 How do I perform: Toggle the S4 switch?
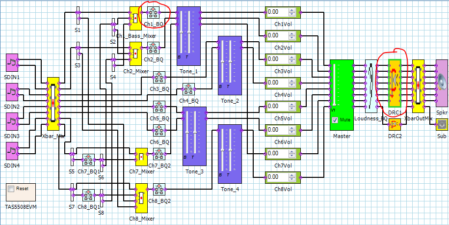pos(113,62)
